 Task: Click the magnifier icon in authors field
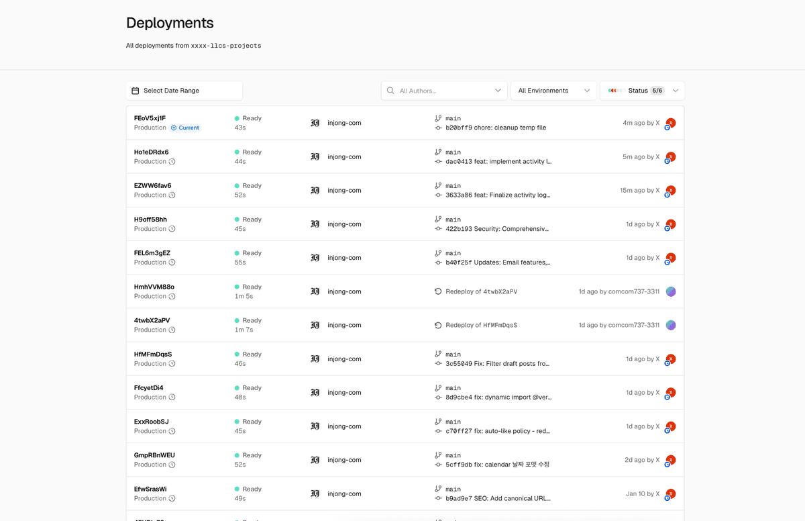point(390,91)
